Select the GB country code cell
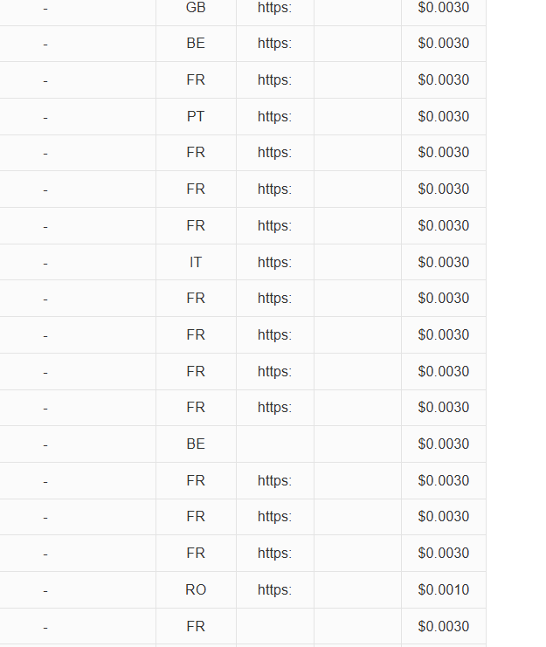 [196, 7]
